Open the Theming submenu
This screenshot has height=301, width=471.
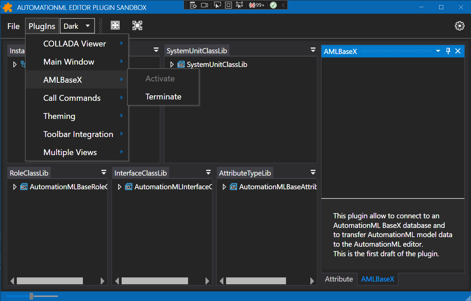77,116
